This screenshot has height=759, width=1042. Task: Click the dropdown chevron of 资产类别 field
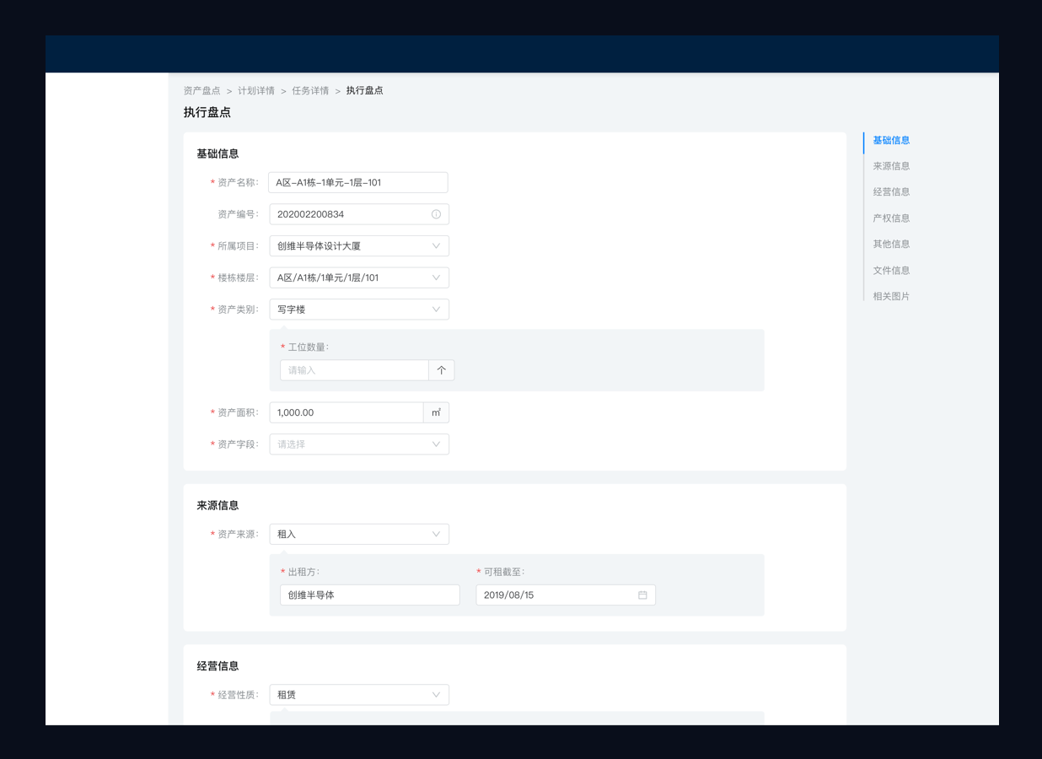click(437, 309)
